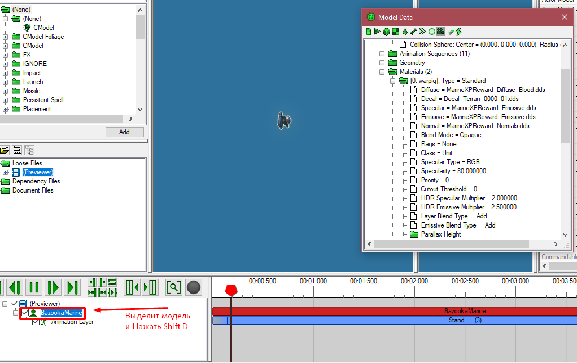Click the gray record circle button

[194, 287]
